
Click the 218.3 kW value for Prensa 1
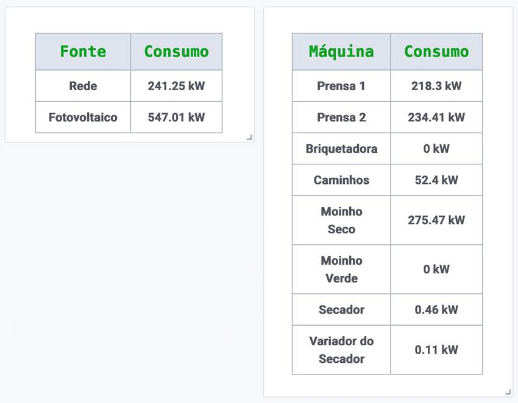pos(436,85)
